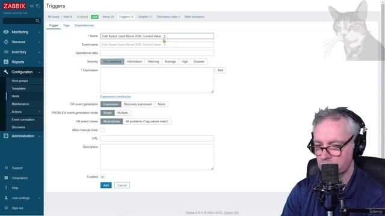Select Average severity
This screenshot has height=216, width=385.
pos(170,61)
